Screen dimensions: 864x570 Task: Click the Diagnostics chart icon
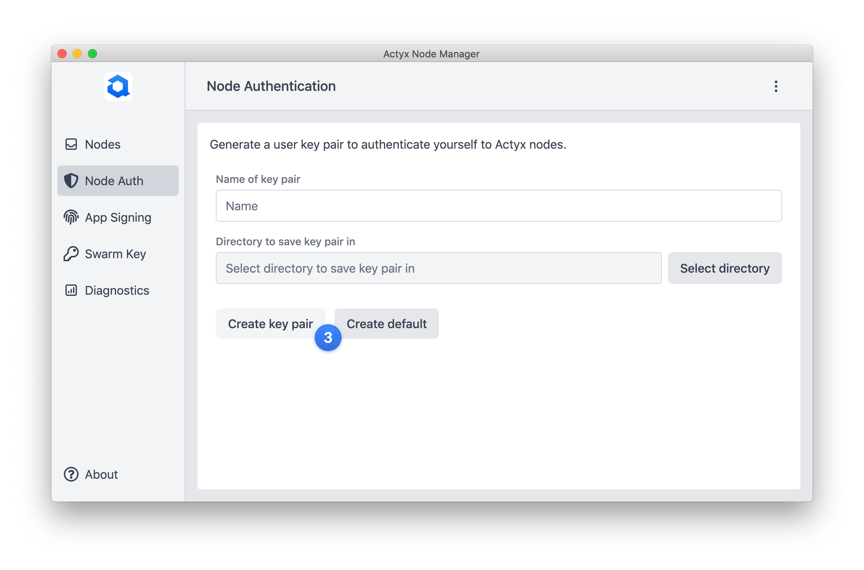coord(71,291)
